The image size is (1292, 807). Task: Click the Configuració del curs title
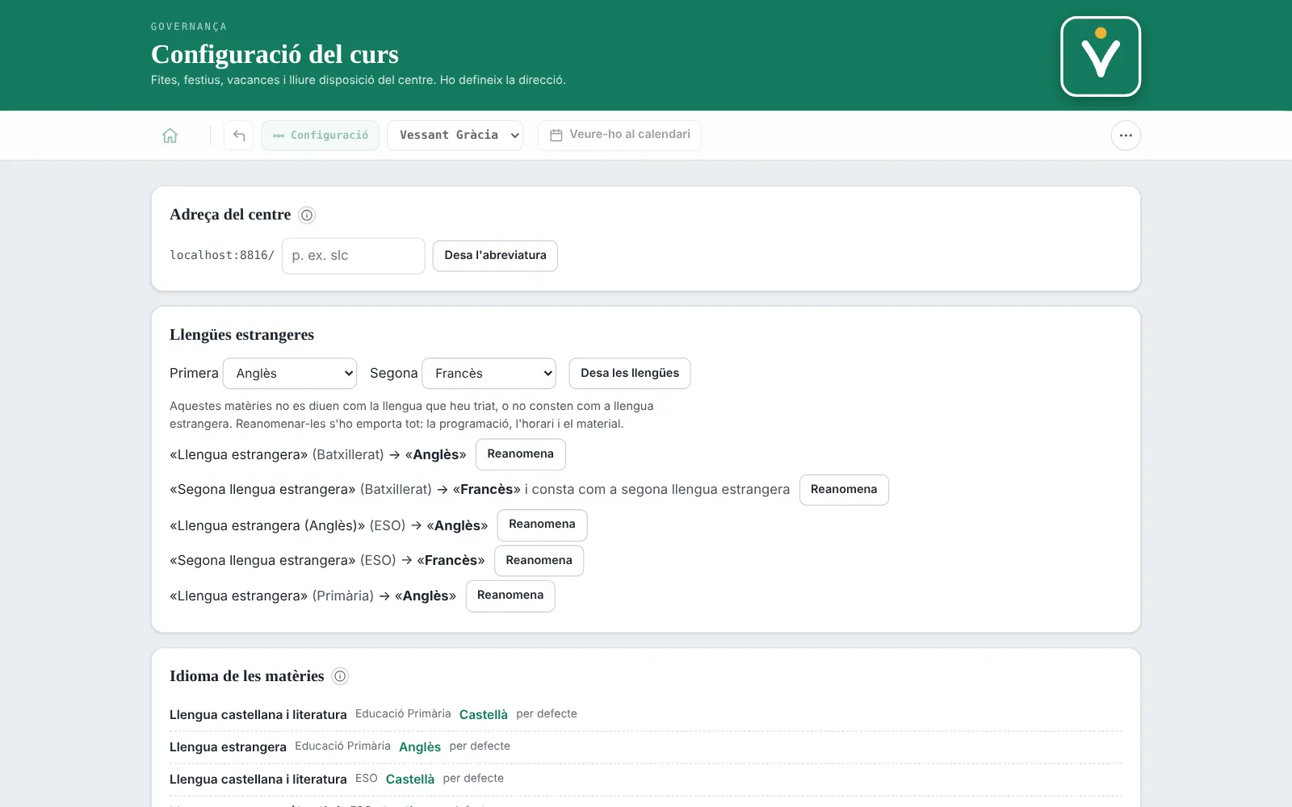click(x=275, y=54)
